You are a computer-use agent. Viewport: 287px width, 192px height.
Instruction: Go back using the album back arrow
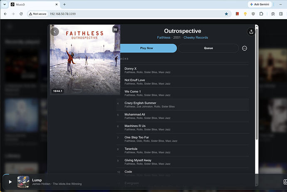[54, 32]
